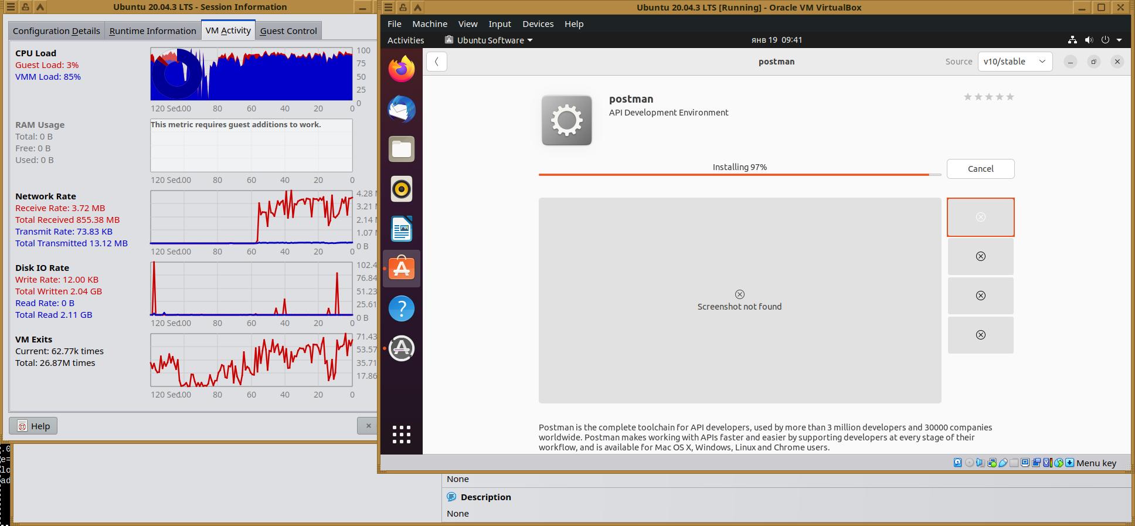The image size is (1135, 526).
Task: Show the applications grid
Action: pos(402,435)
